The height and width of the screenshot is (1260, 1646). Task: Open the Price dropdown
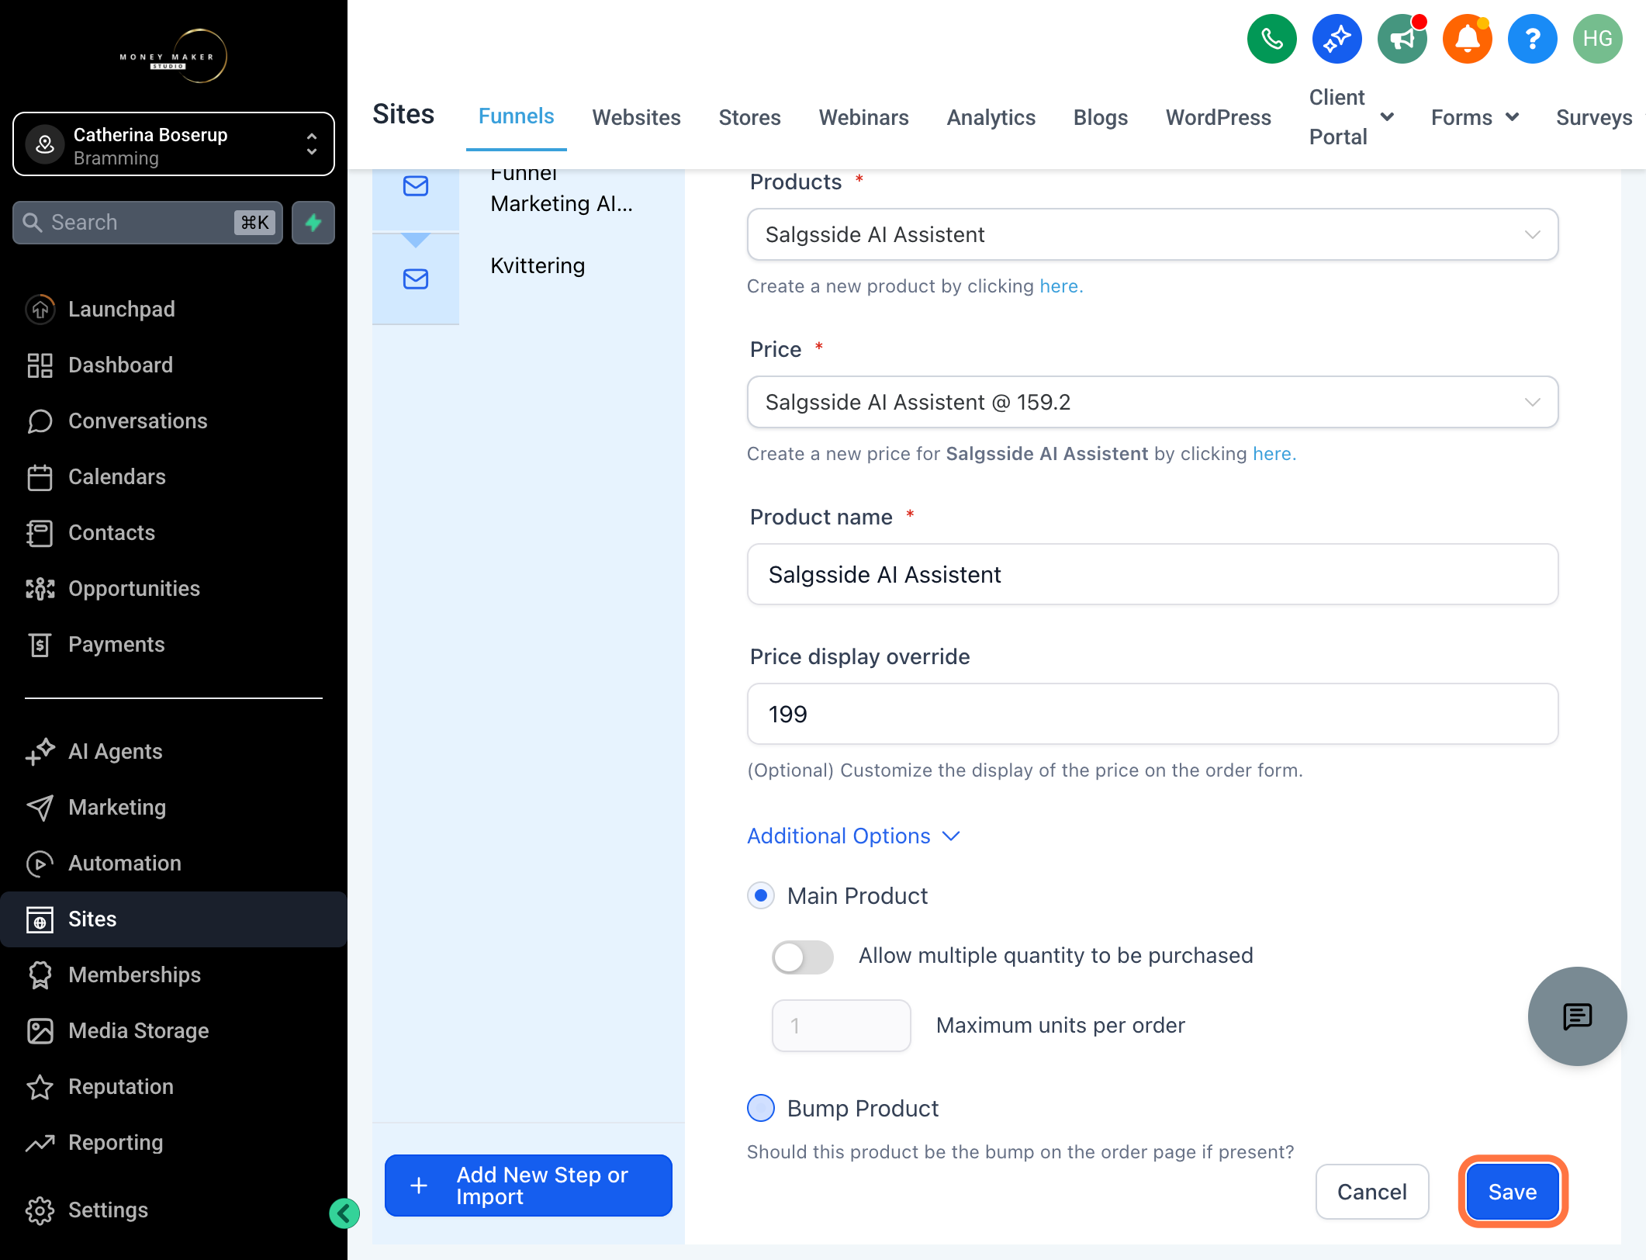1152,402
